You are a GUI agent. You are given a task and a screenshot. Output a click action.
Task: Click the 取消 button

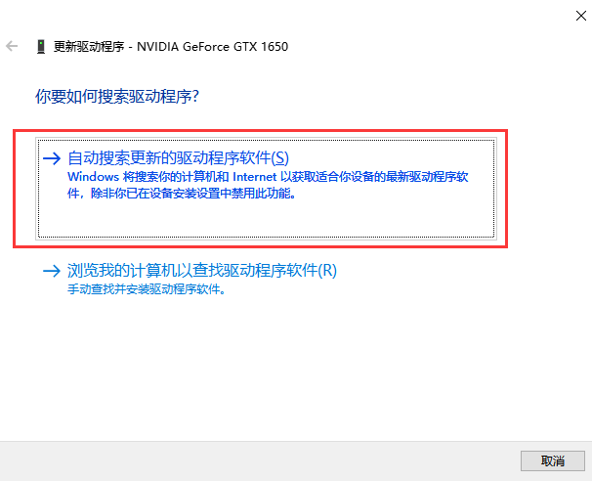pyautogui.click(x=552, y=460)
